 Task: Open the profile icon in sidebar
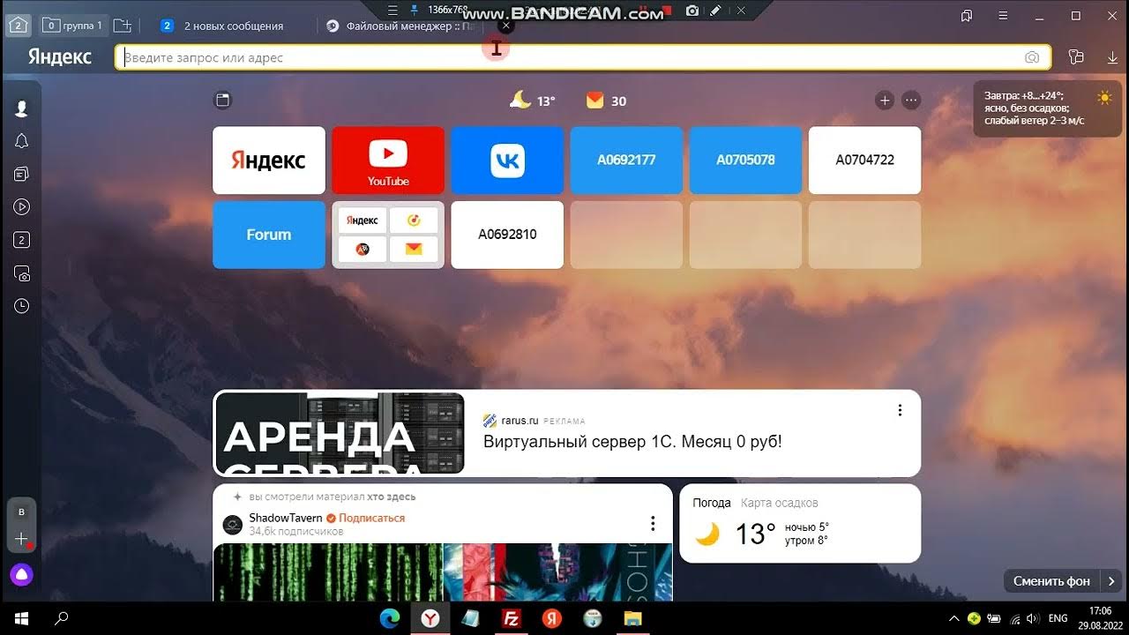coord(22,108)
